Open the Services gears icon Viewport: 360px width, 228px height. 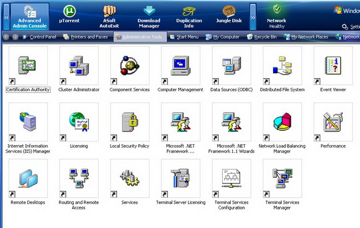[130, 178]
